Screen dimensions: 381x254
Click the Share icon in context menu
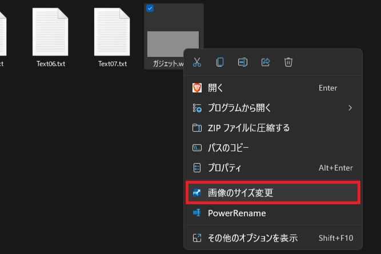click(266, 62)
